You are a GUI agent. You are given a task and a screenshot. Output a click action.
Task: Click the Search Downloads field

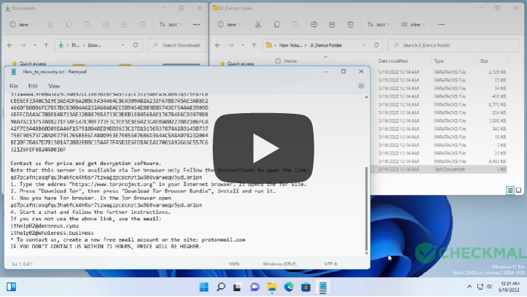(177, 45)
